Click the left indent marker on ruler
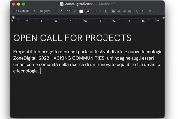 point(13,18)
